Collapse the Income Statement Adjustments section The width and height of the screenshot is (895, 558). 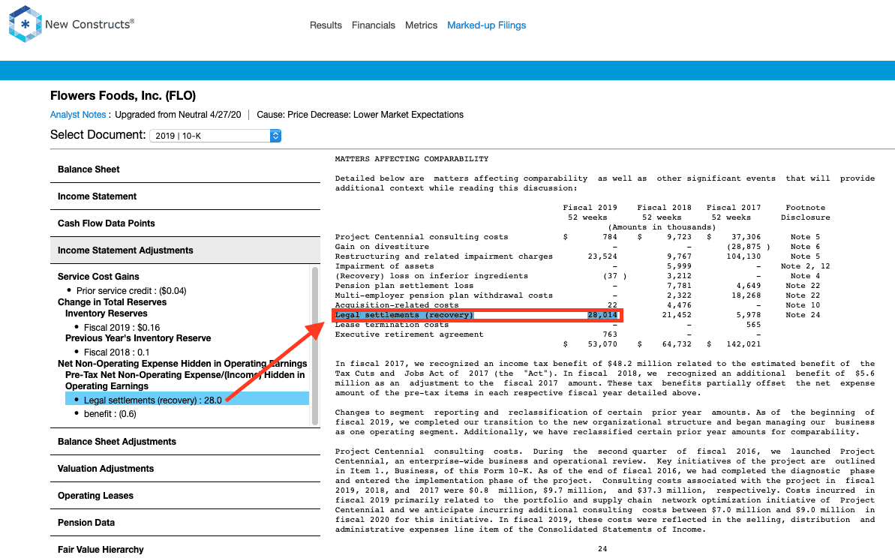tap(185, 250)
